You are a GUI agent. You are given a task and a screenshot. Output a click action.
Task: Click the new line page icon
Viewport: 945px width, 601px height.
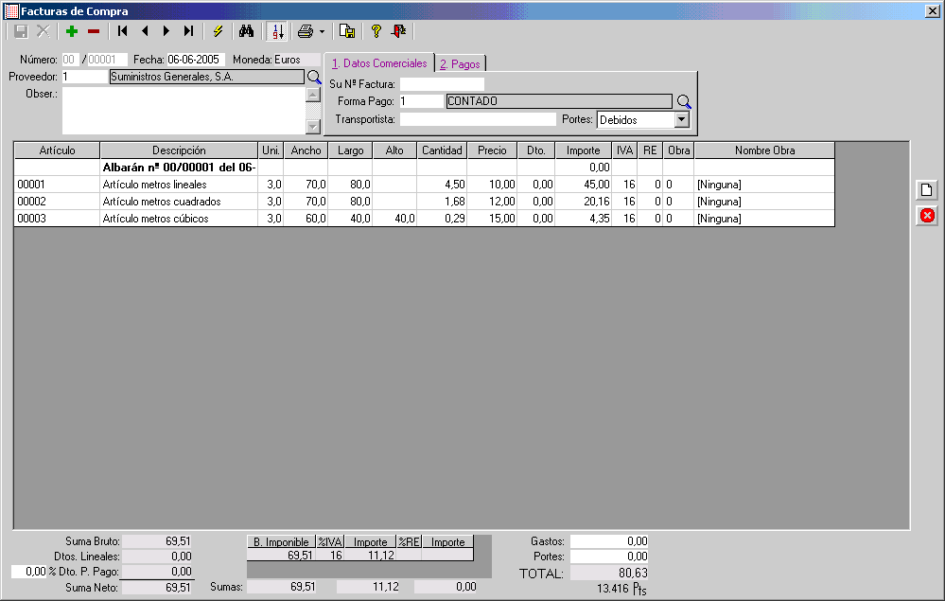[x=927, y=190]
